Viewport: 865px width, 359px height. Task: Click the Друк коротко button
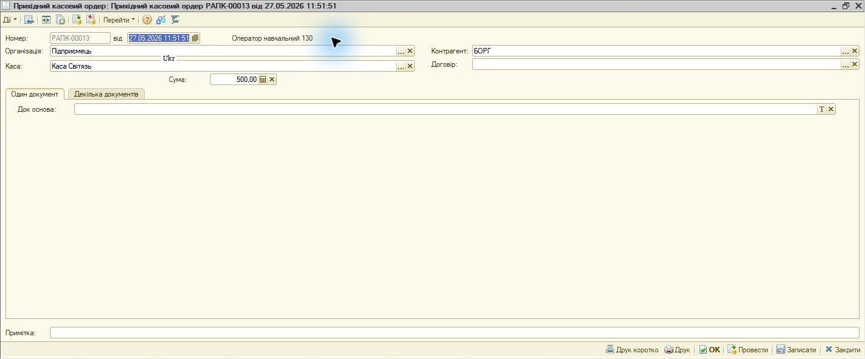point(632,350)
